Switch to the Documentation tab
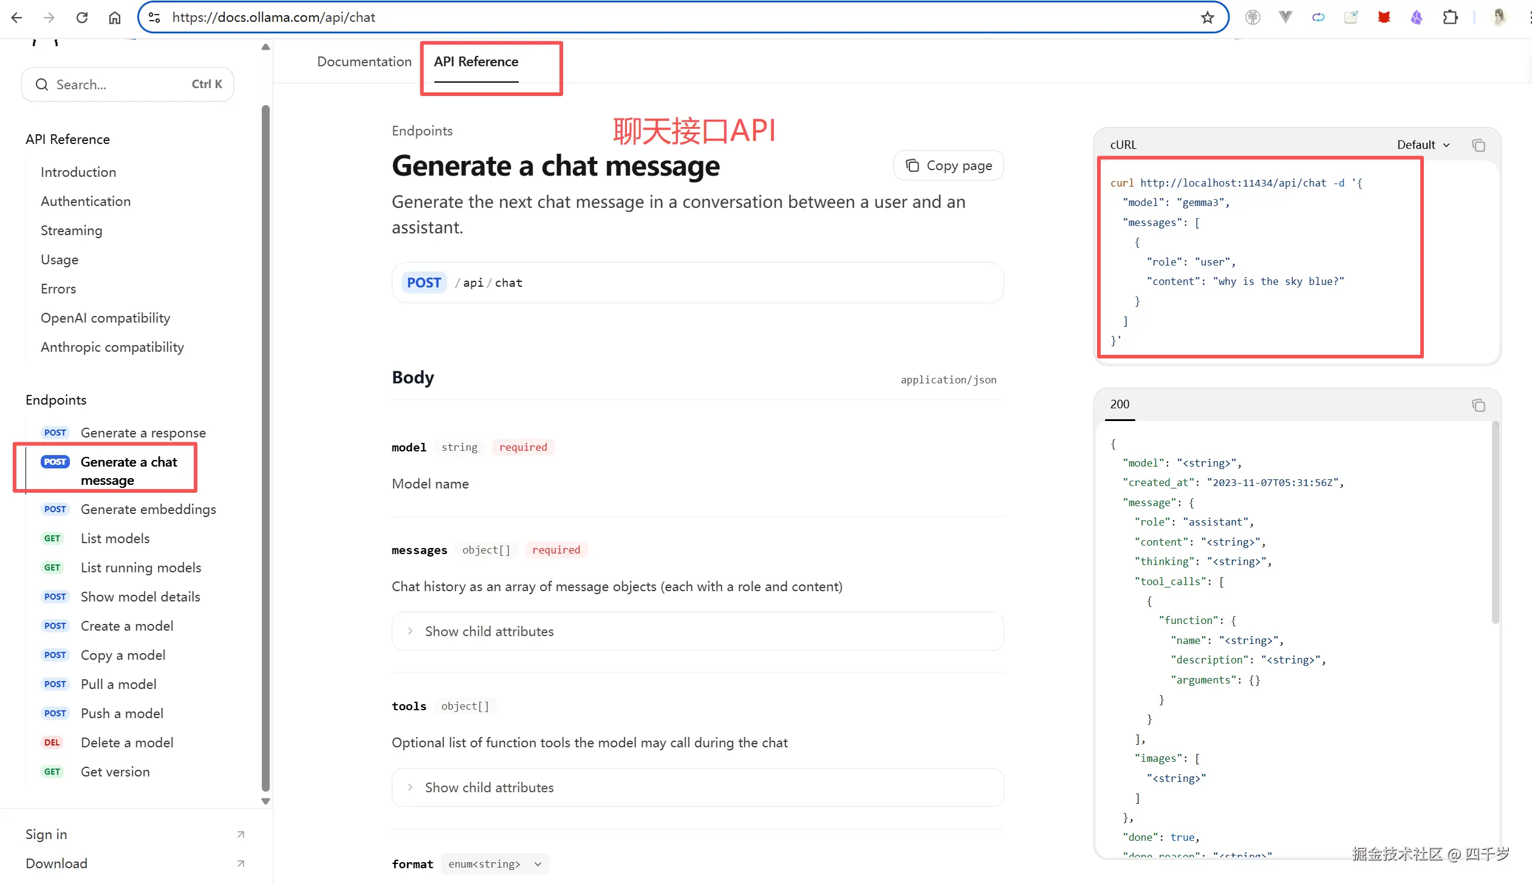 (364, 62)
